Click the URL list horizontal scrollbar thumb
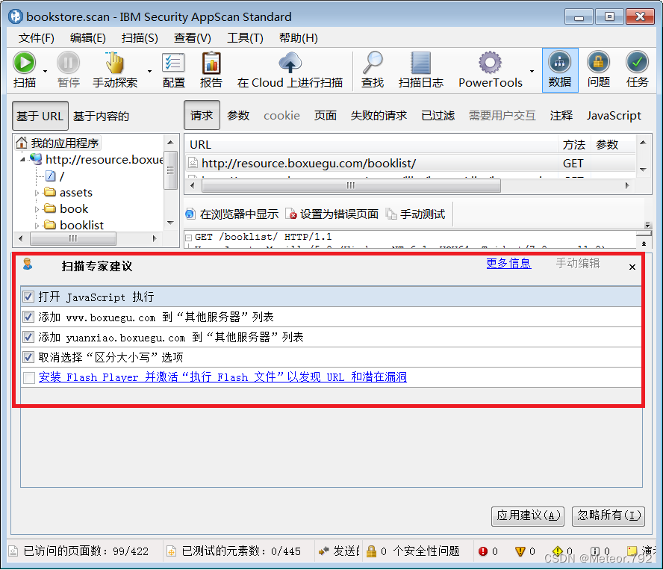Viewport: 663px width, 570px height. pos(350,185)
